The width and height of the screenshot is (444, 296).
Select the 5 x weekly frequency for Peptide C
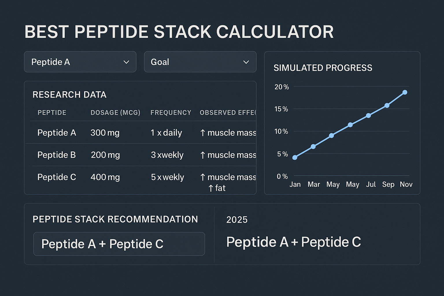pos(167,177)
